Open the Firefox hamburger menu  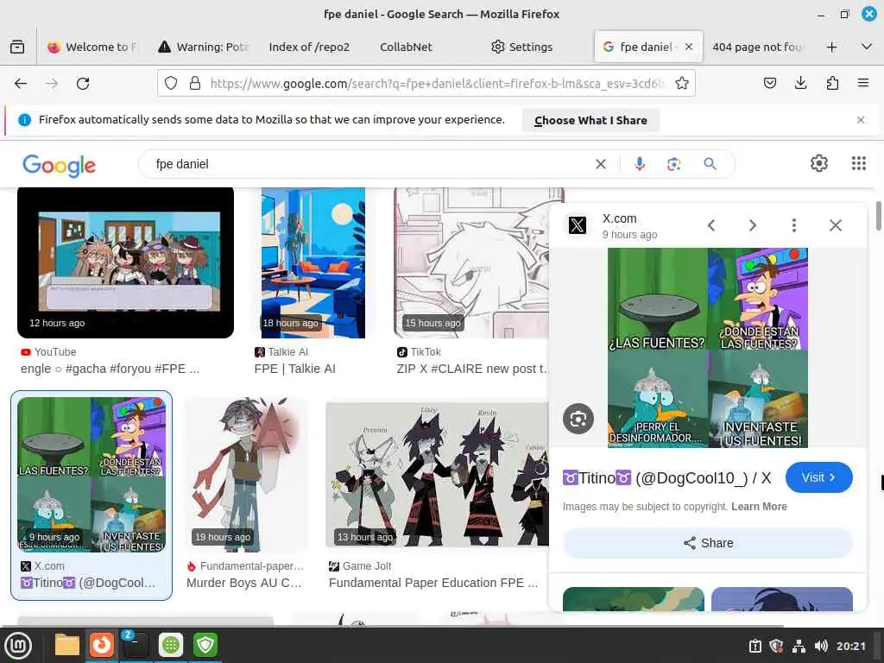click(863, 84)
